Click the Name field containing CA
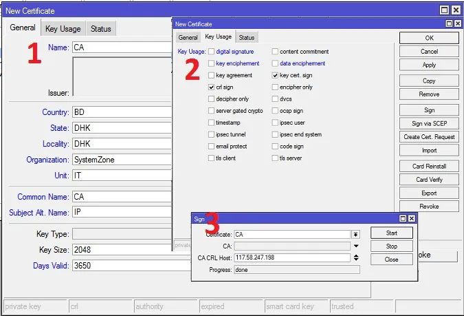Screen dimensions: 464x316 point(122,48)
